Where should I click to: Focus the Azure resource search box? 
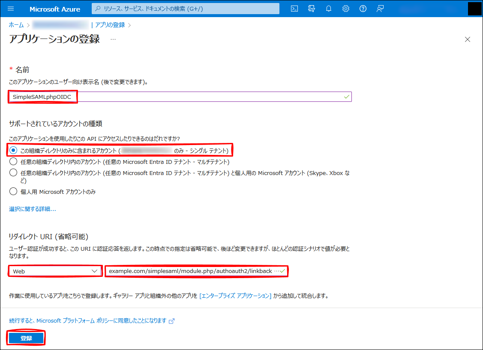click(x=186, y=9)
